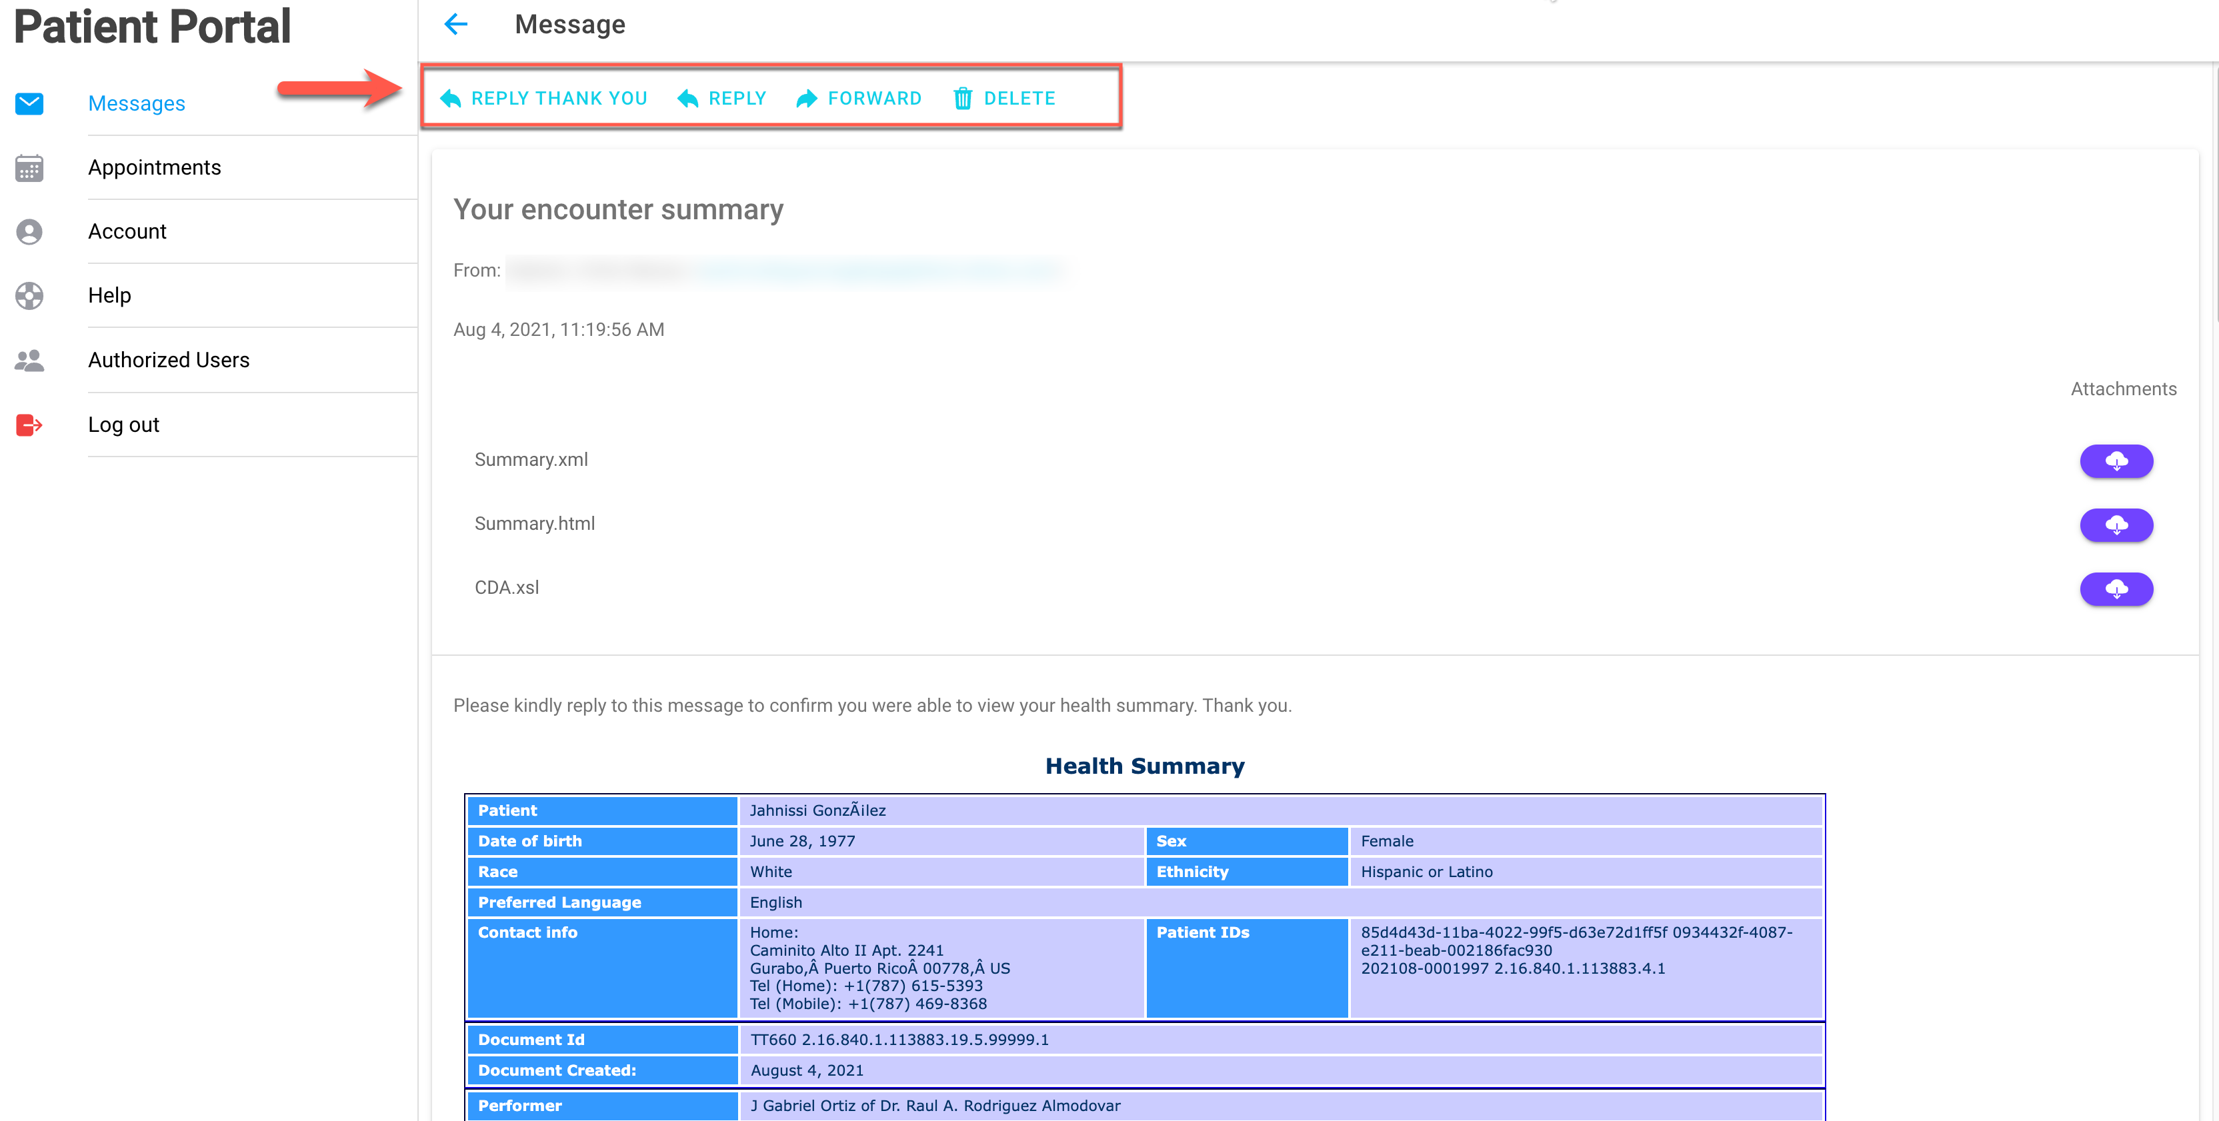Click the Account profile icon

coord(29,232)
